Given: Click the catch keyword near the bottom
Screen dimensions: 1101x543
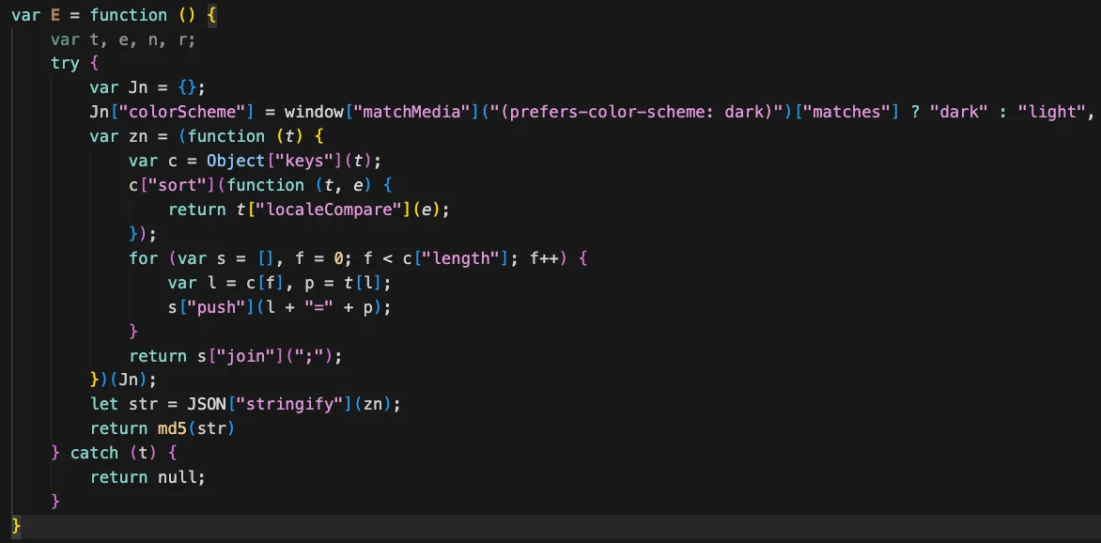Looking at the screenshot, I should (94, 452).
